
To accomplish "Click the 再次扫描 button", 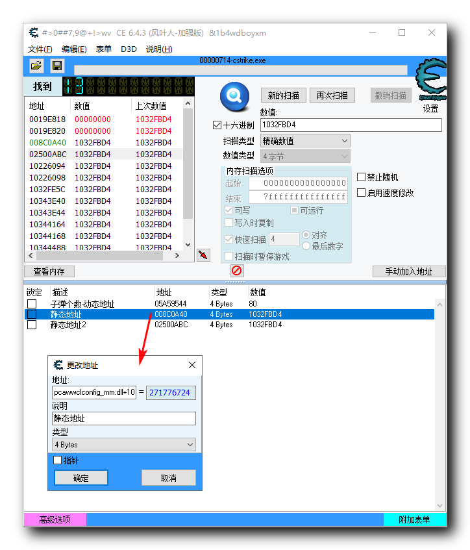I will (332, 95).
